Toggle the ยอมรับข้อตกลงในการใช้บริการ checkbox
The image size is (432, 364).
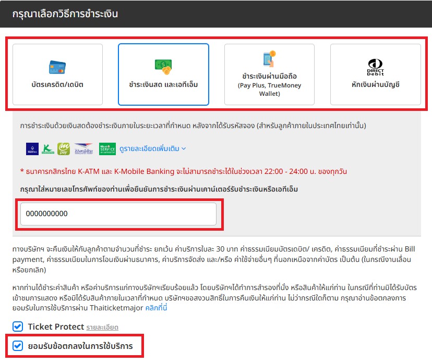tap(18, 346)
